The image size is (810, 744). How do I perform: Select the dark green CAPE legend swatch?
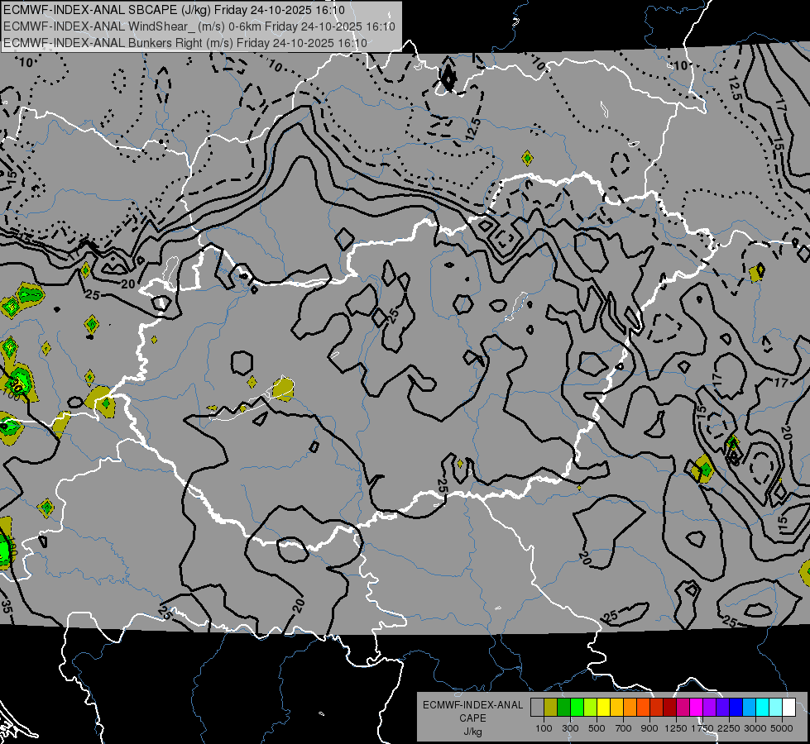(x=563, y=708)
